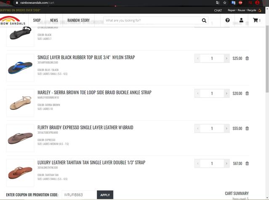Click the $55.00 price text

237,129
